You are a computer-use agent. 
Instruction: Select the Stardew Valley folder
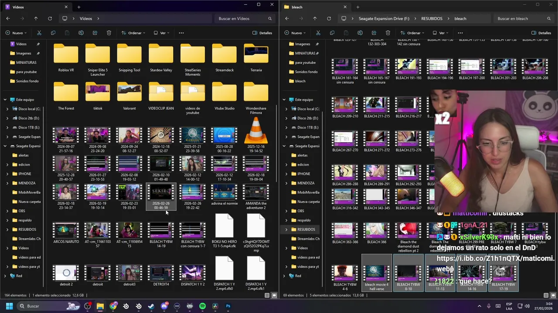[x=161, y=58]
